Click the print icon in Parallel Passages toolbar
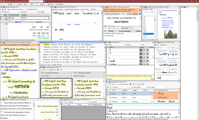The image size is (199, 120). point(5,10)
